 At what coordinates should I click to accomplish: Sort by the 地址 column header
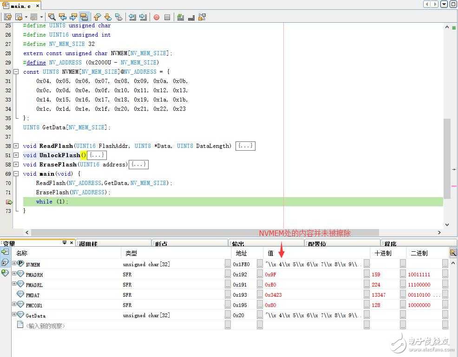click(248, 253)
